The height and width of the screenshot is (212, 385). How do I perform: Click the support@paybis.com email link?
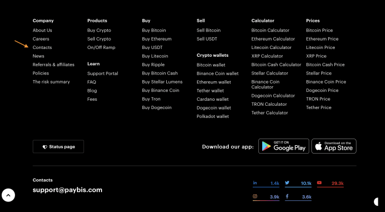coord(68,190)
